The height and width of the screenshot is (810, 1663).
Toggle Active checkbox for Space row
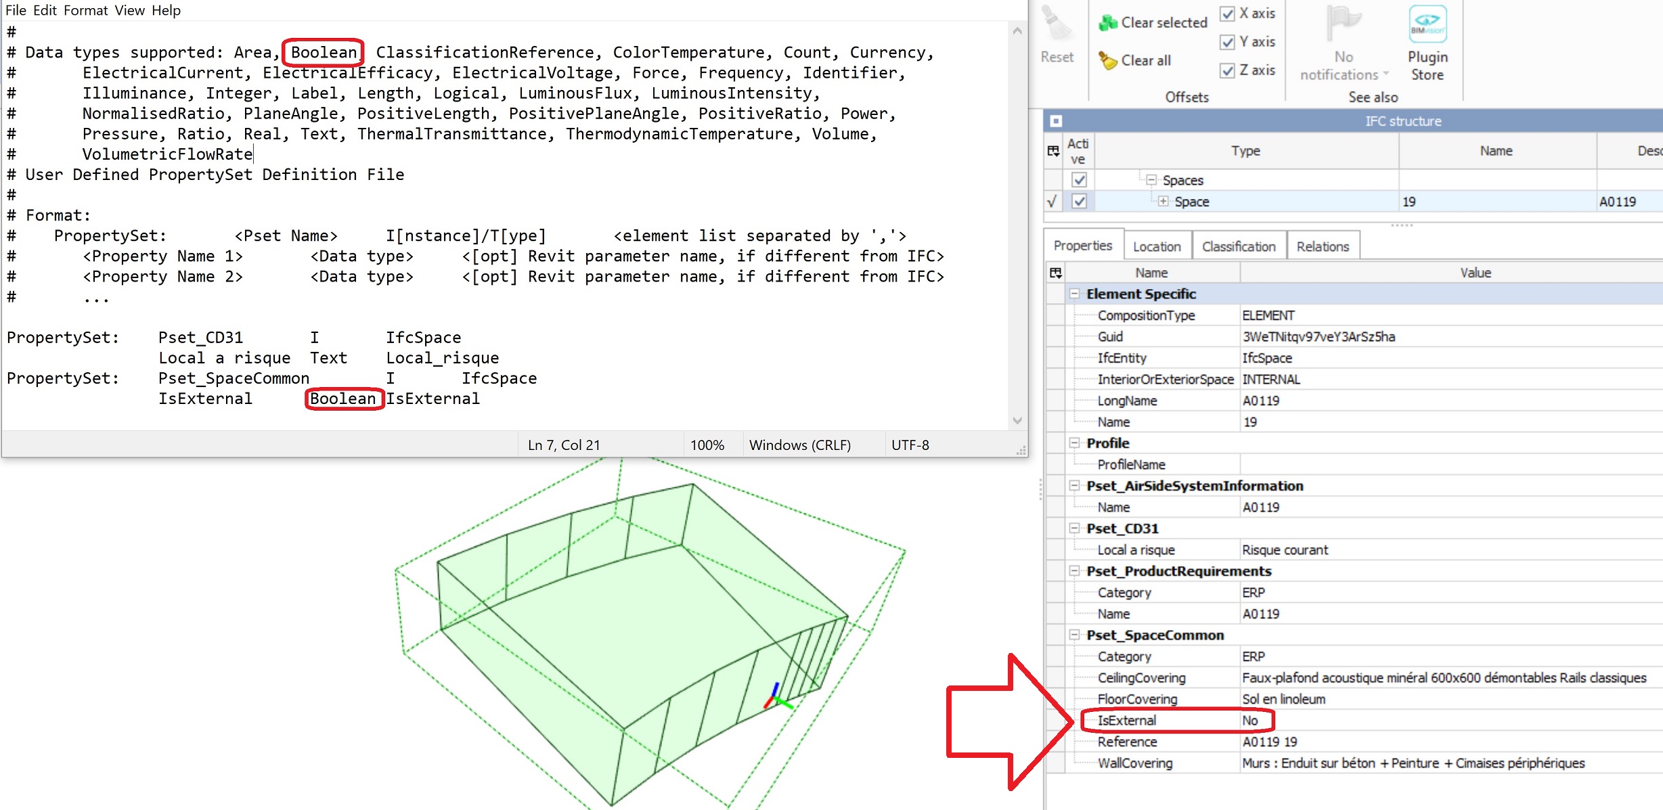[1079, 202]
